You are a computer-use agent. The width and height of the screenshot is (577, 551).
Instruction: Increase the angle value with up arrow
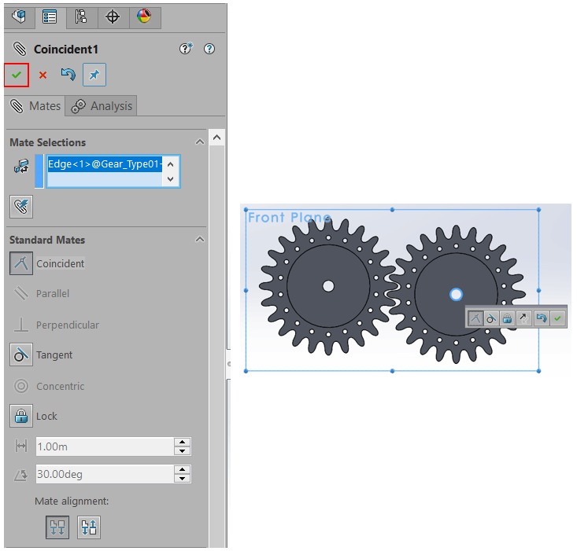coord(182,469)
